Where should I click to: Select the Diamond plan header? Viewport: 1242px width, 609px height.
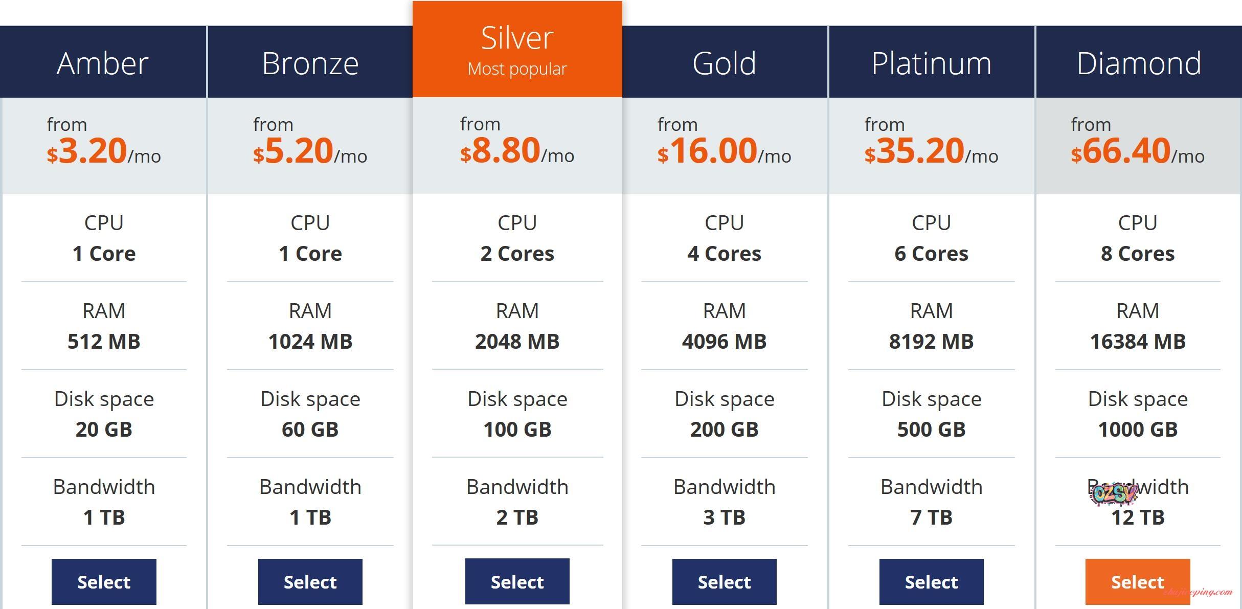(x=1139, y=63)
